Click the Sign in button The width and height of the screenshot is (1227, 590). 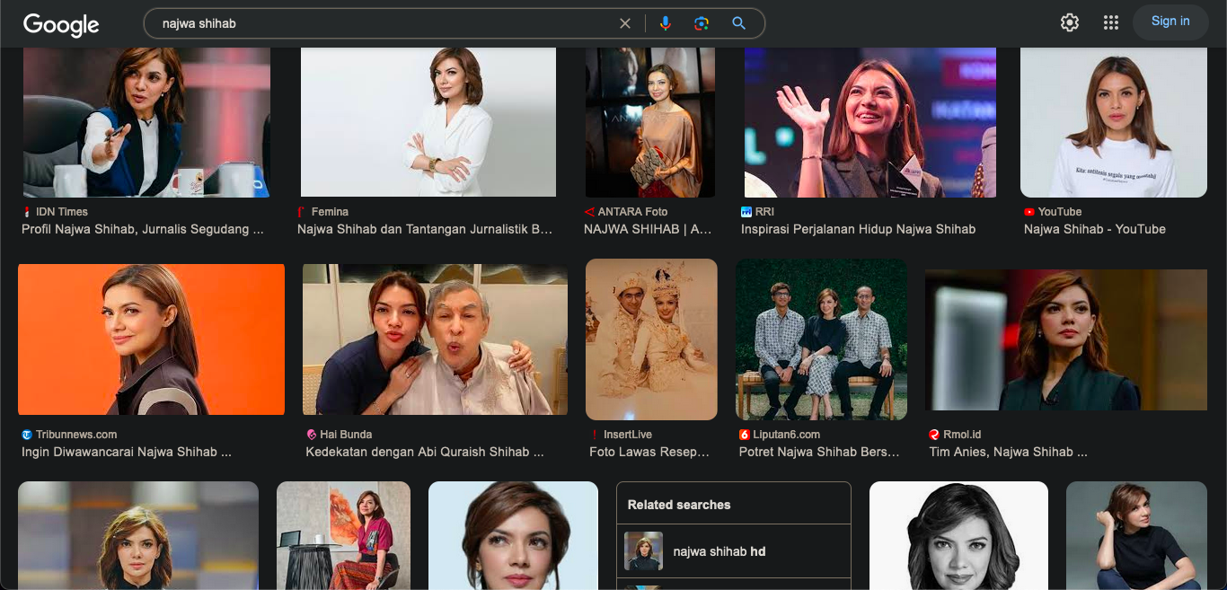pos(1170,22)
